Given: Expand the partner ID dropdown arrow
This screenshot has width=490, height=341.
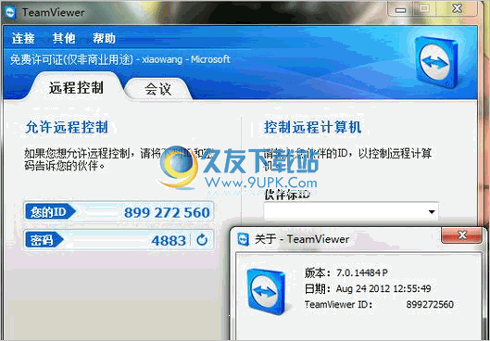Looking at the screenshot, I should (432, 212).
